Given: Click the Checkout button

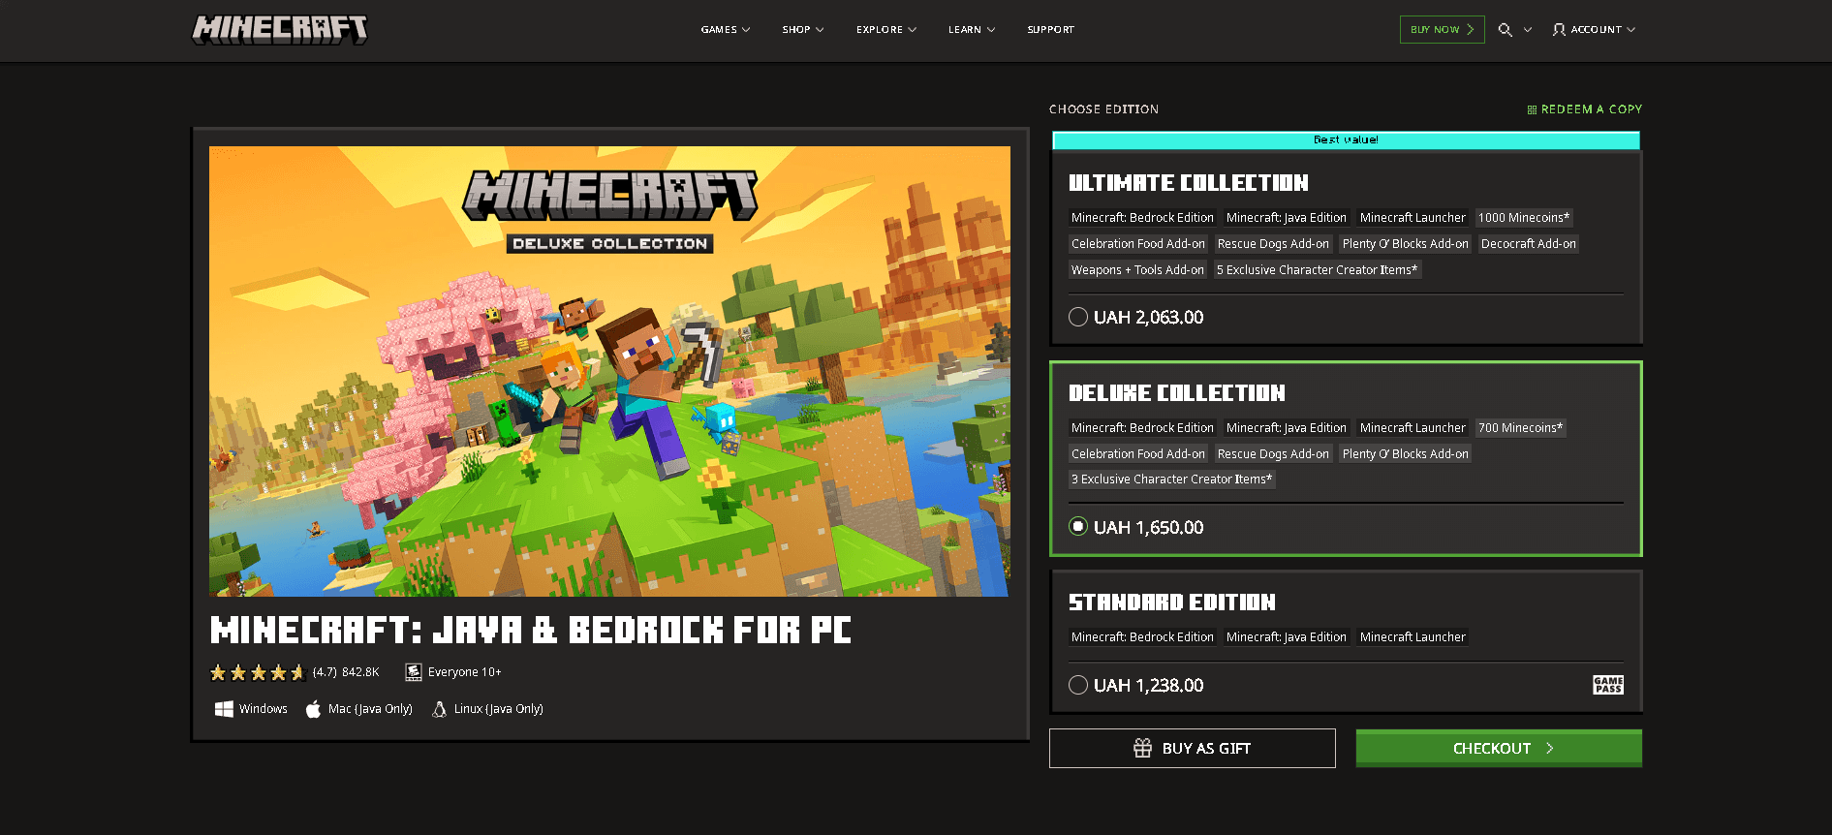Looking at the screenshot, I should pos(1499,748).
